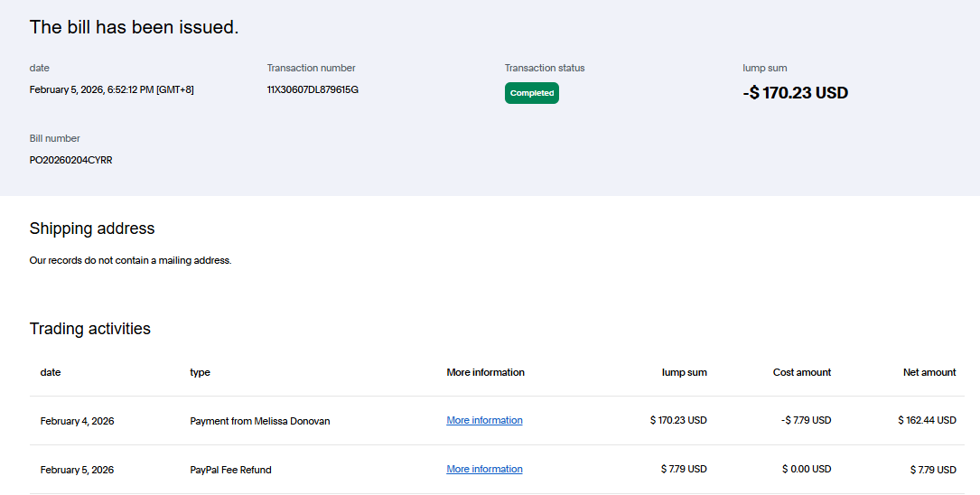Screen dimensions: 980x495
Task: Click the -$170.23 USD total amount
Action: pyautogui.click(x=795, y=92)
